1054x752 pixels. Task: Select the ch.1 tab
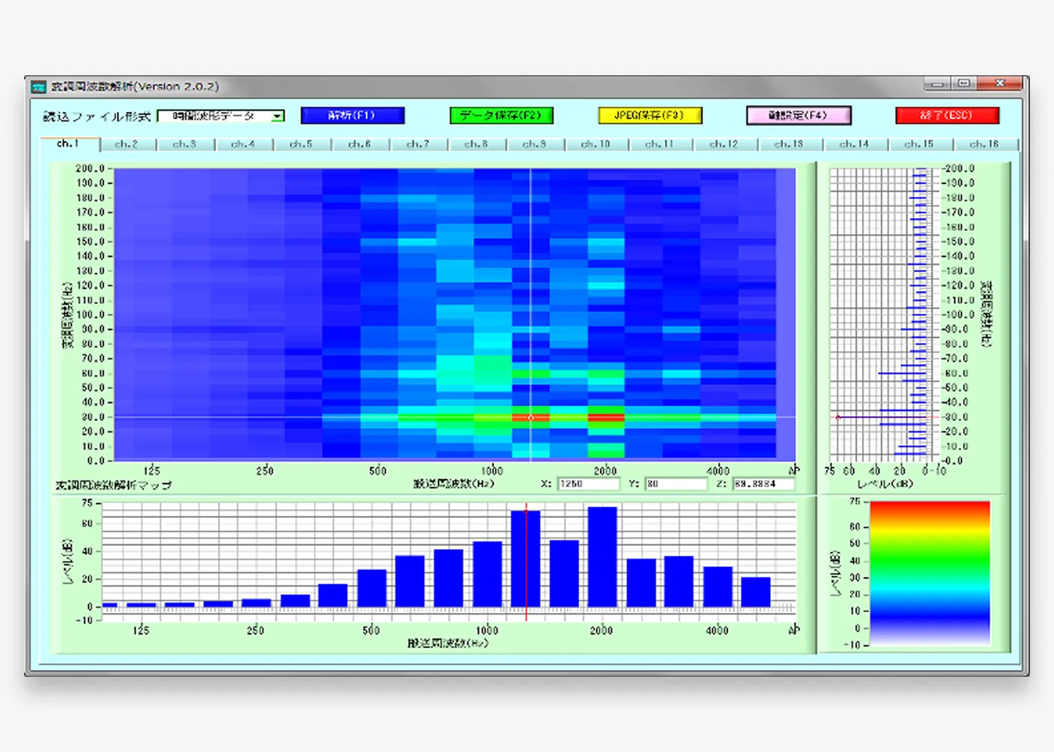(x=69, y=144)
